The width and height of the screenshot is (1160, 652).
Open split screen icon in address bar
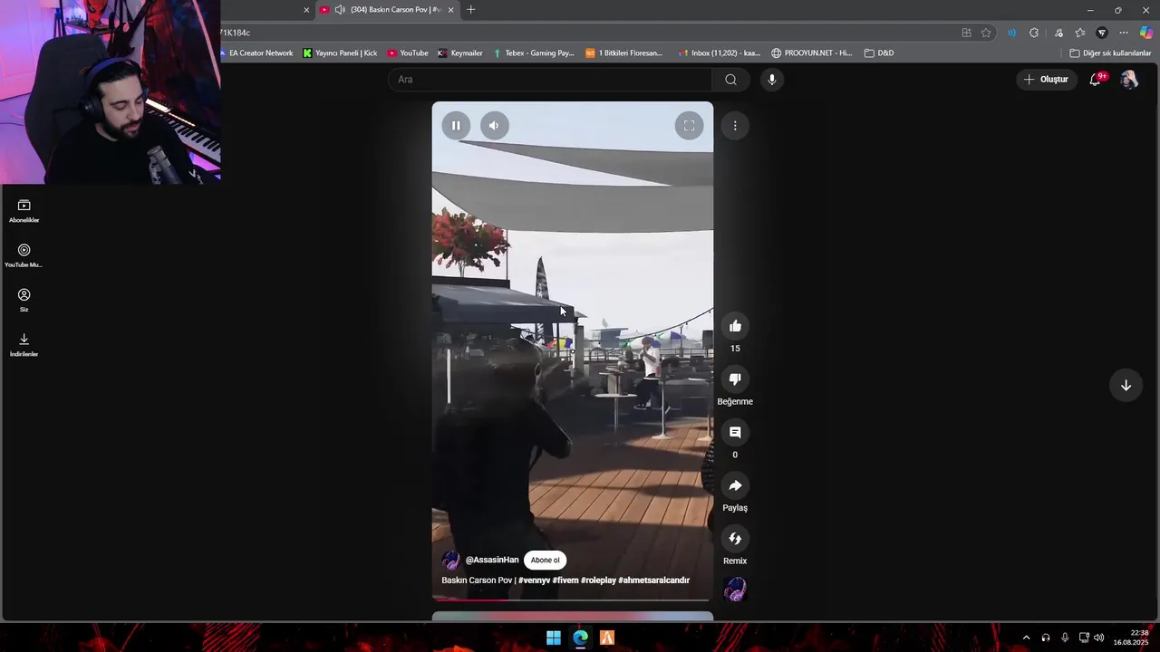[x=966, y=33]
